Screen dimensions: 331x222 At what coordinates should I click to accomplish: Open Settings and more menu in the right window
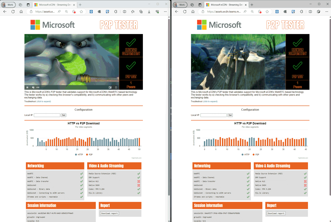(327, 12)
